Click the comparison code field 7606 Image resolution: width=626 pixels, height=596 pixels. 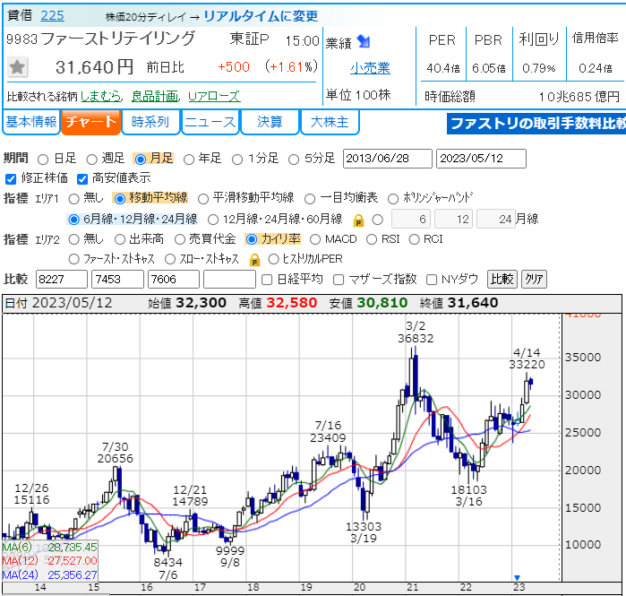tap(173, 280)
